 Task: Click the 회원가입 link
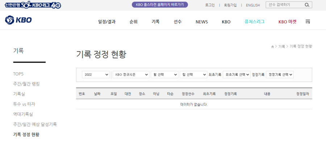230,5
